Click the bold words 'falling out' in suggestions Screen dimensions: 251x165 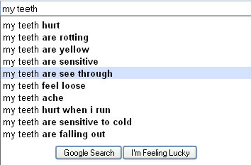pos(82,134)
